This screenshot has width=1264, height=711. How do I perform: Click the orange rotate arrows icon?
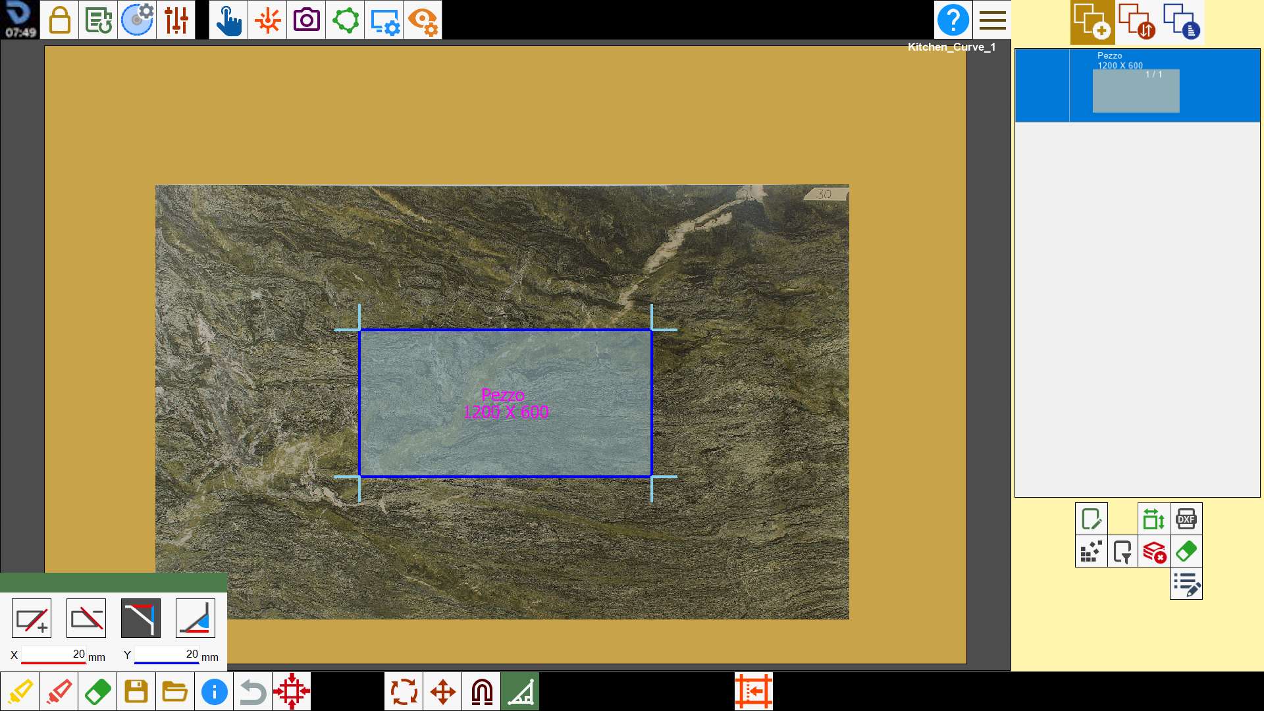404,691
